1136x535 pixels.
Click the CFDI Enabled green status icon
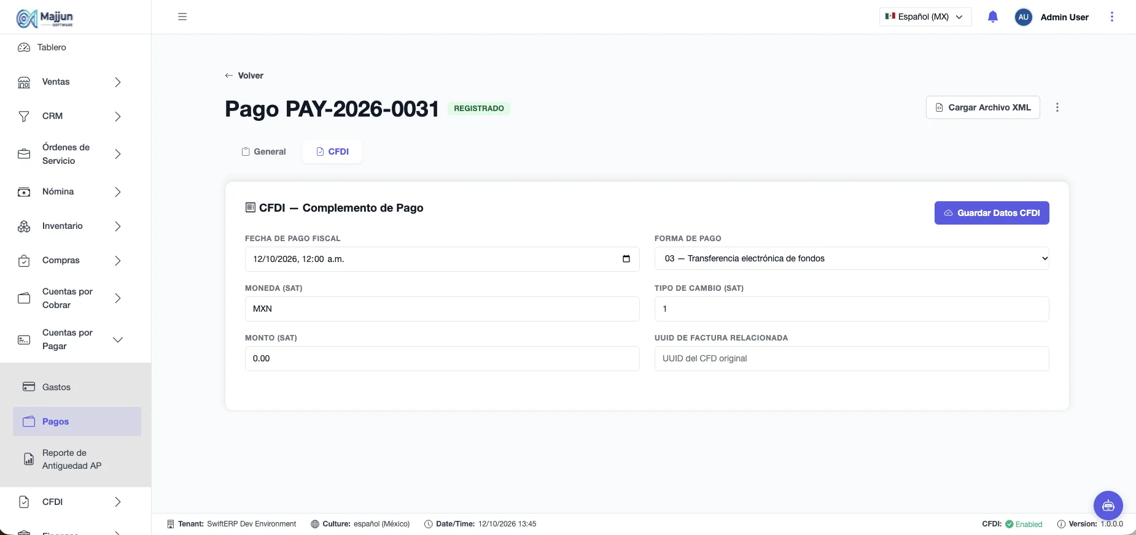click(x=1009, y=524)
